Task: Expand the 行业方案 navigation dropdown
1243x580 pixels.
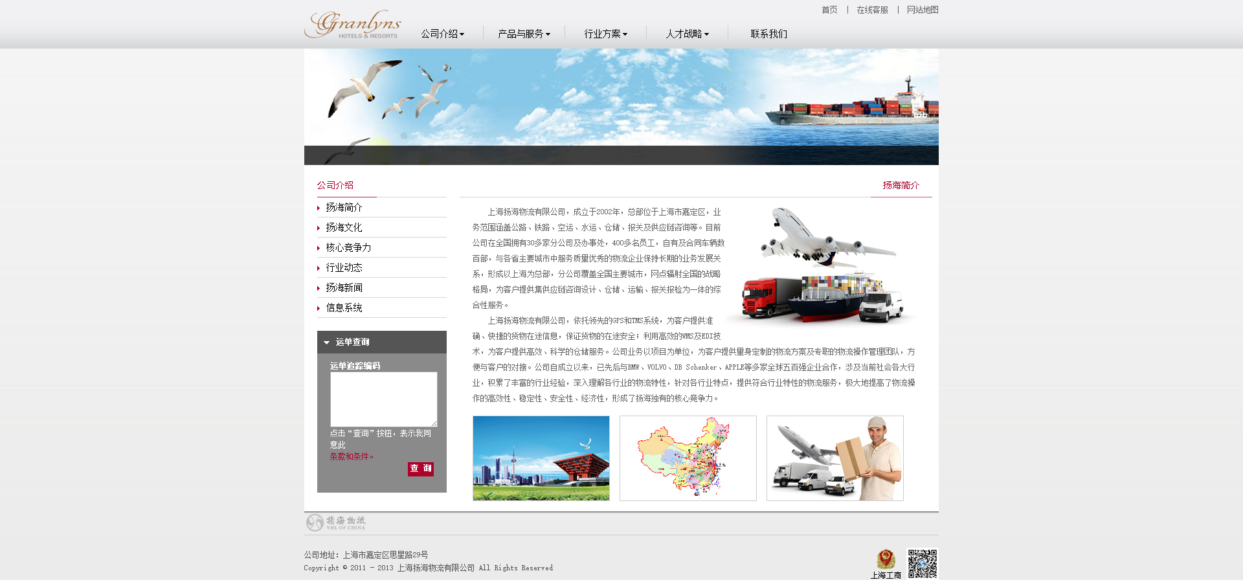Action: tap(605, 34)
